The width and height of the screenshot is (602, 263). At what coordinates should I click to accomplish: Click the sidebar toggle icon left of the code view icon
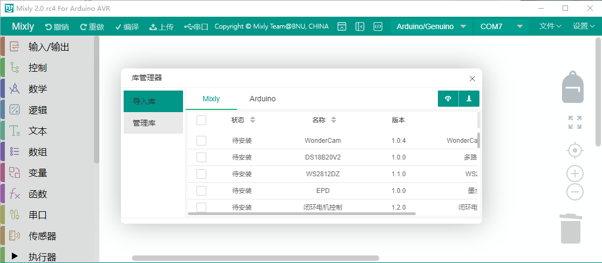(x=360, y=26)
